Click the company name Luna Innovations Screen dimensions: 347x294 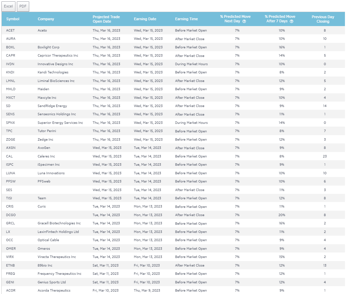point(51,173)
